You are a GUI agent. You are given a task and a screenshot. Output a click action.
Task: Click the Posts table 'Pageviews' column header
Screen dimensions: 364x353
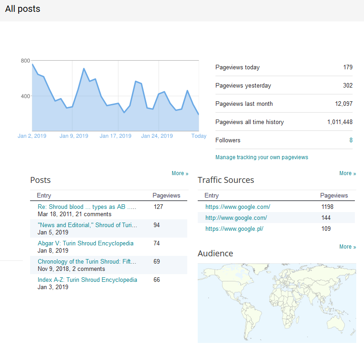[x=166, y=196]
